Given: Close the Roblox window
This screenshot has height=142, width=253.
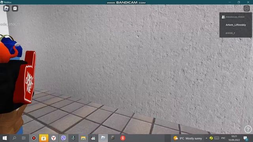Looking at the screenshot, I should (x=248, y=2).
